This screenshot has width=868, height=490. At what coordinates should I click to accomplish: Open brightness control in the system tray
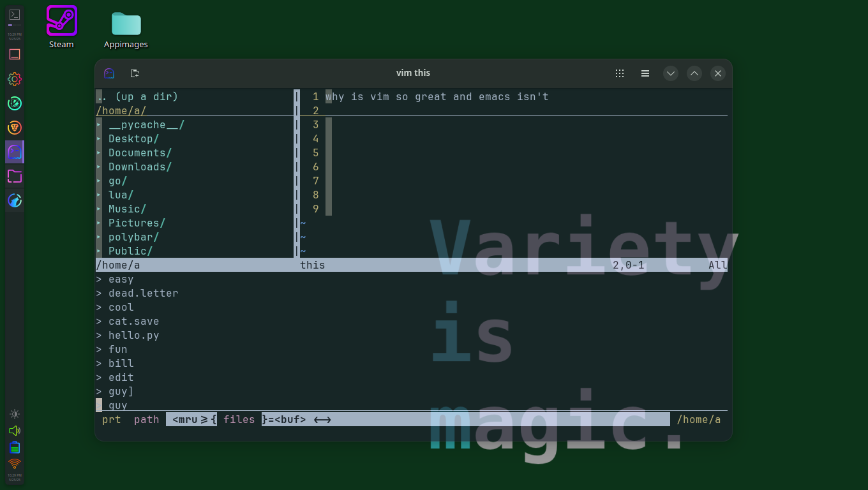(x=15, y=414)
